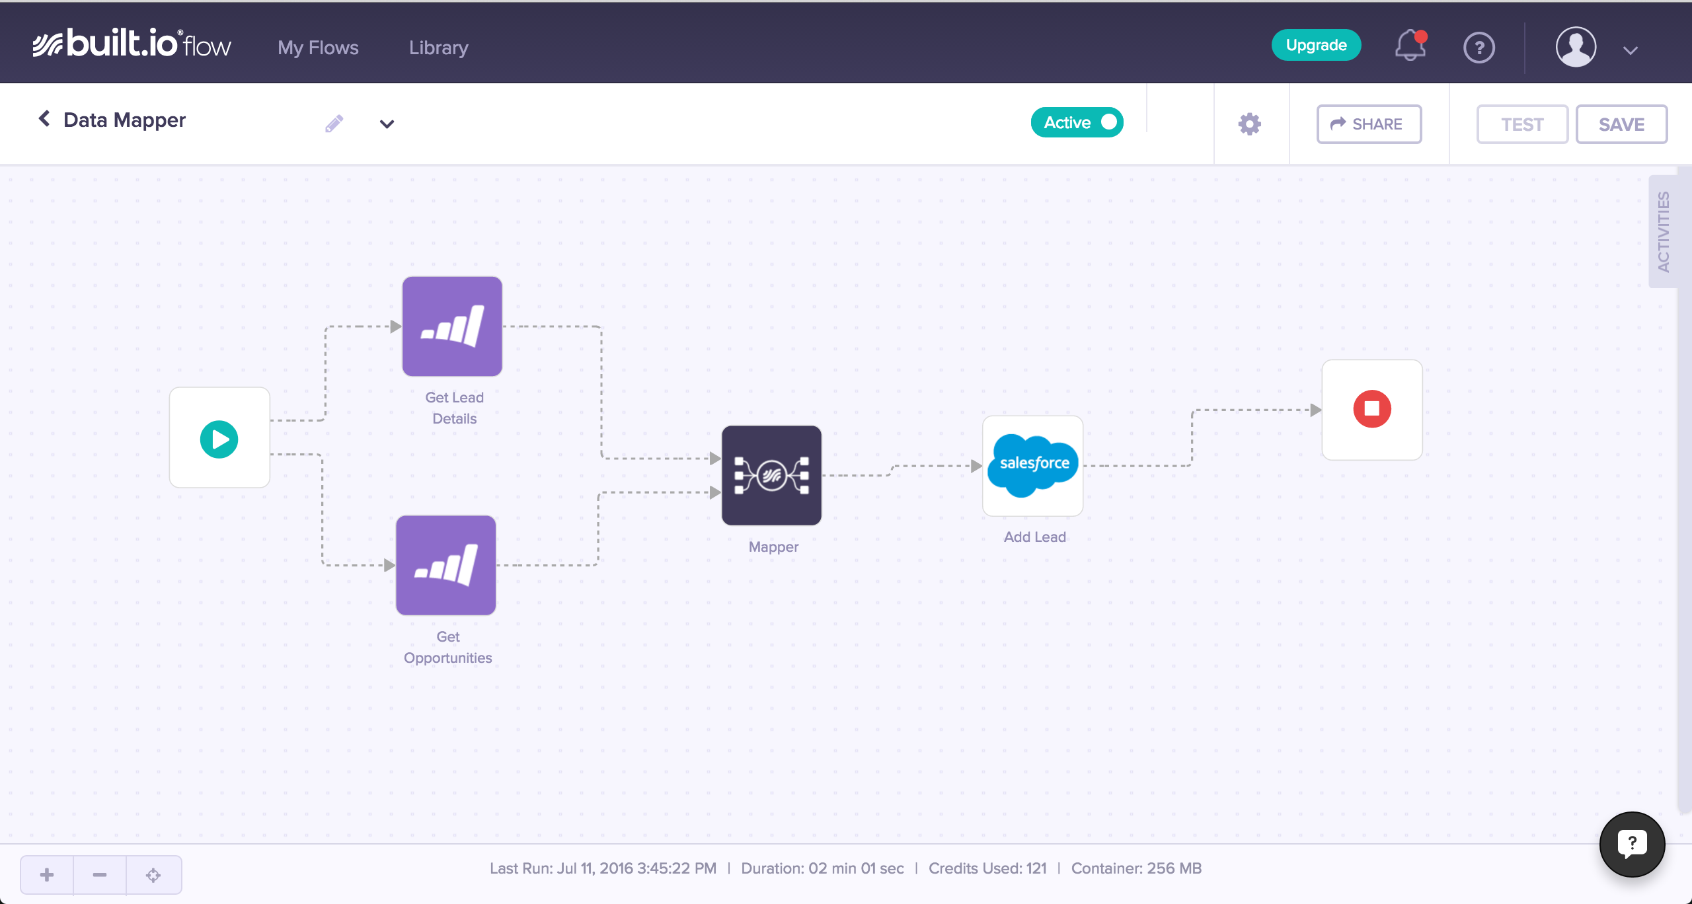Run the flow with TEST
The height and width of the screenshot is (904, 1692).
click(1522, 124)
